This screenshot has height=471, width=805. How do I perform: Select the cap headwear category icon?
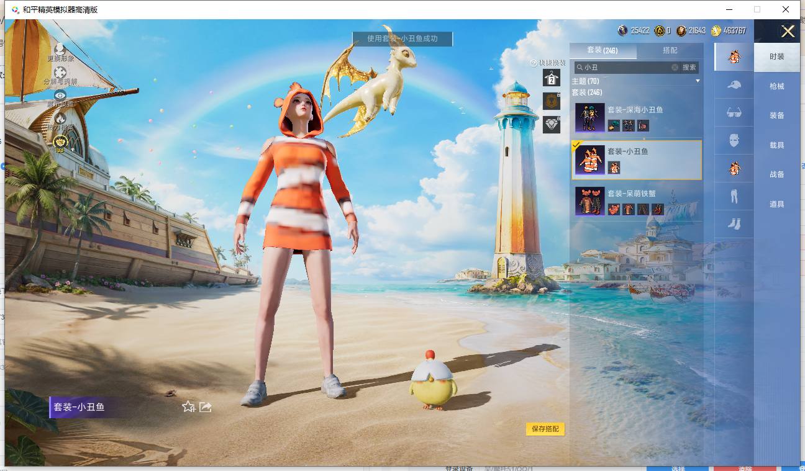[734, 84]
